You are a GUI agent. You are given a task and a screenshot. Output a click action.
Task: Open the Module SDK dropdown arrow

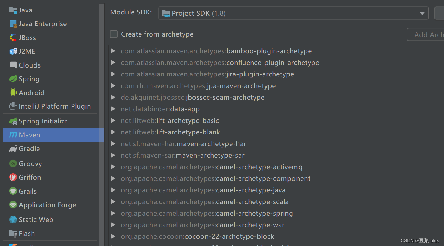point(422,13)
